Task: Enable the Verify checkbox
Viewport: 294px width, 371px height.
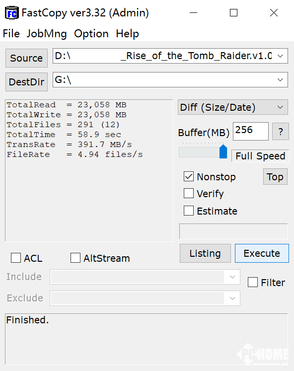Action: (189, 193)
